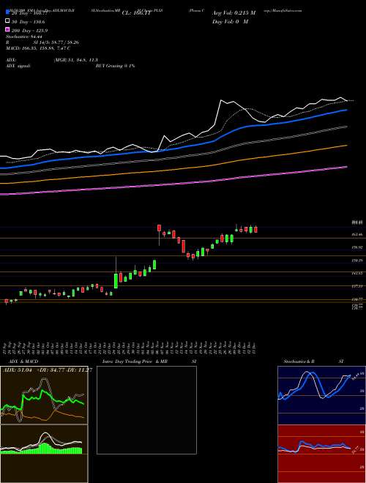366x483 pixels.
Task: Click the magenta 200 Day legend swatch
Action: coord(7,30)
